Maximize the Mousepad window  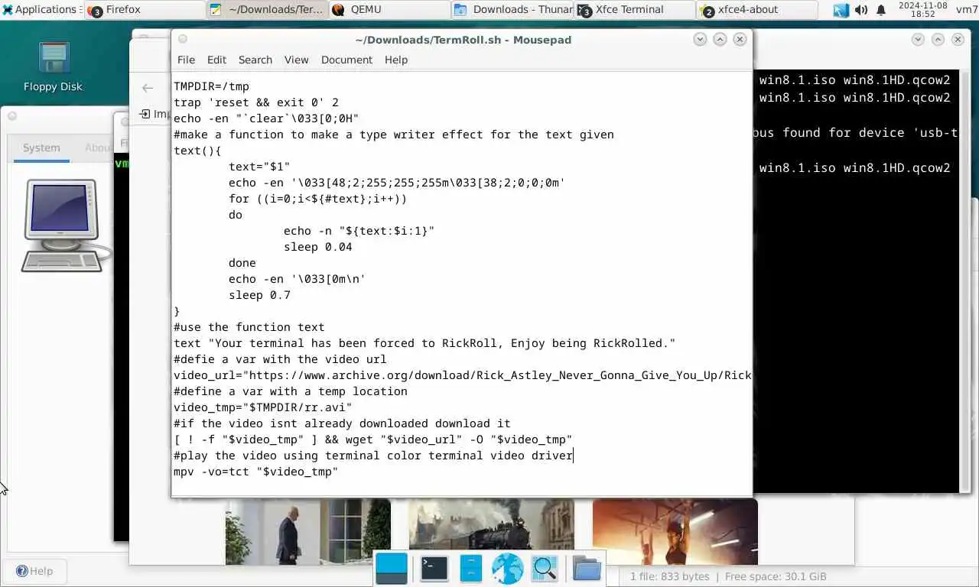pyautogui.click(x=720, y=39)
